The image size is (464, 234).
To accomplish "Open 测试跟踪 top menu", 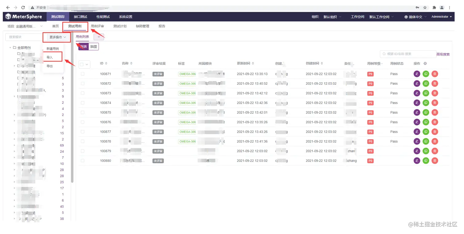I will pos(58,17).
